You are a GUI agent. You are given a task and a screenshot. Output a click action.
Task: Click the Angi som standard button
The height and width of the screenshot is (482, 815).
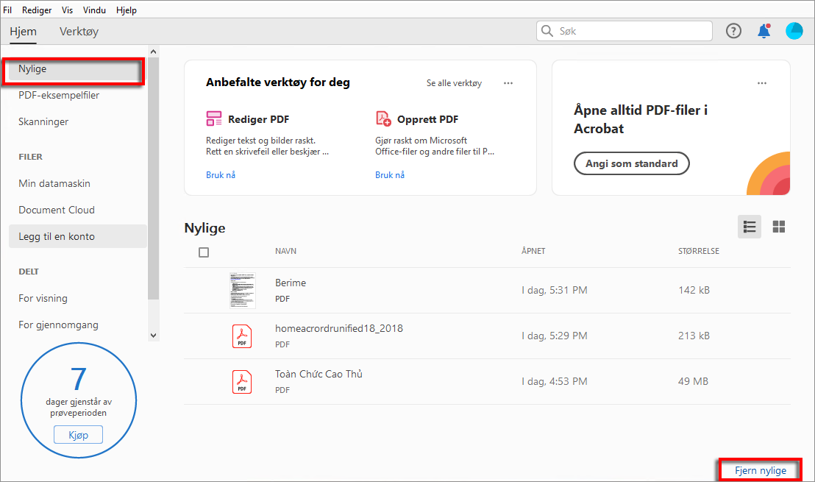coord(631,163)
